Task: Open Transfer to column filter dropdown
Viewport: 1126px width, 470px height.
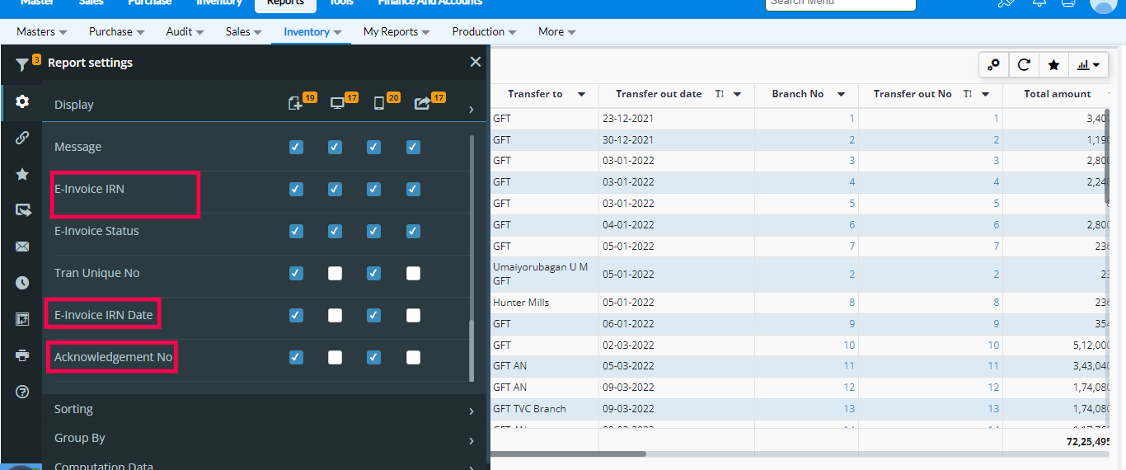Action: [581, 94]
